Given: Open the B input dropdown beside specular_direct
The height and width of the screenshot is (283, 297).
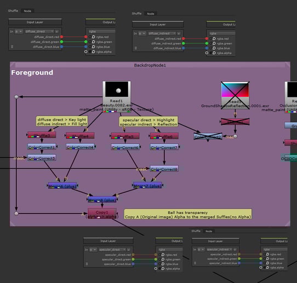Looking at the screenshot, I should [93, 250].
